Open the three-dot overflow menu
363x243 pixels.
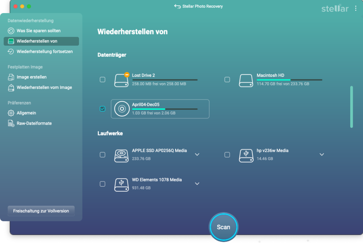pyautogui.click(x=356, y=8)
